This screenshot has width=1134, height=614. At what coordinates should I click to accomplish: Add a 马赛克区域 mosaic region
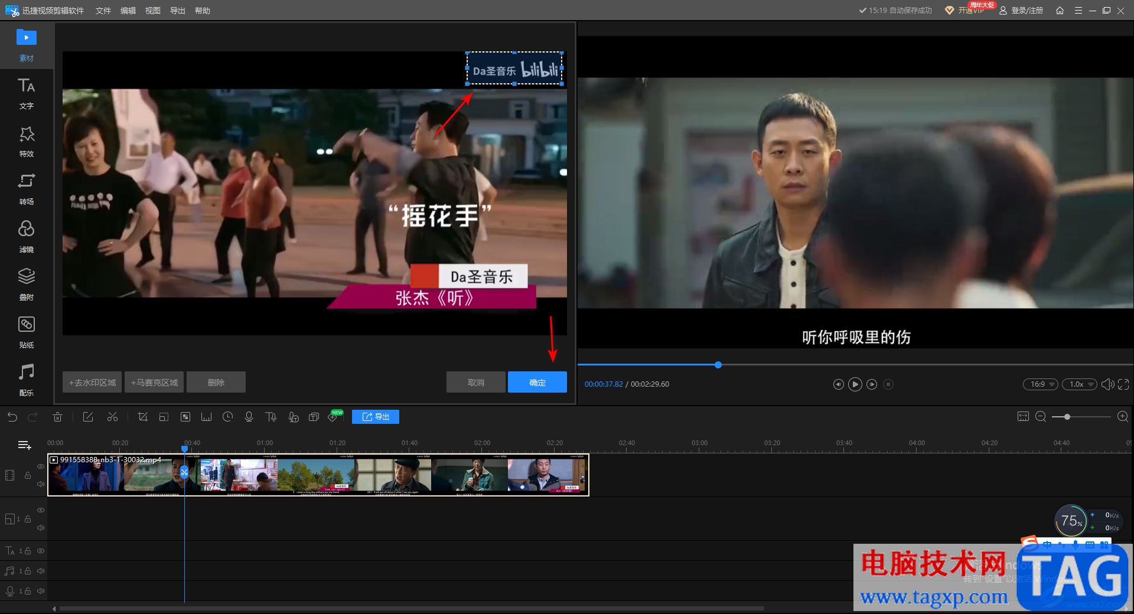pyautogui.click(x=154, y=383)
